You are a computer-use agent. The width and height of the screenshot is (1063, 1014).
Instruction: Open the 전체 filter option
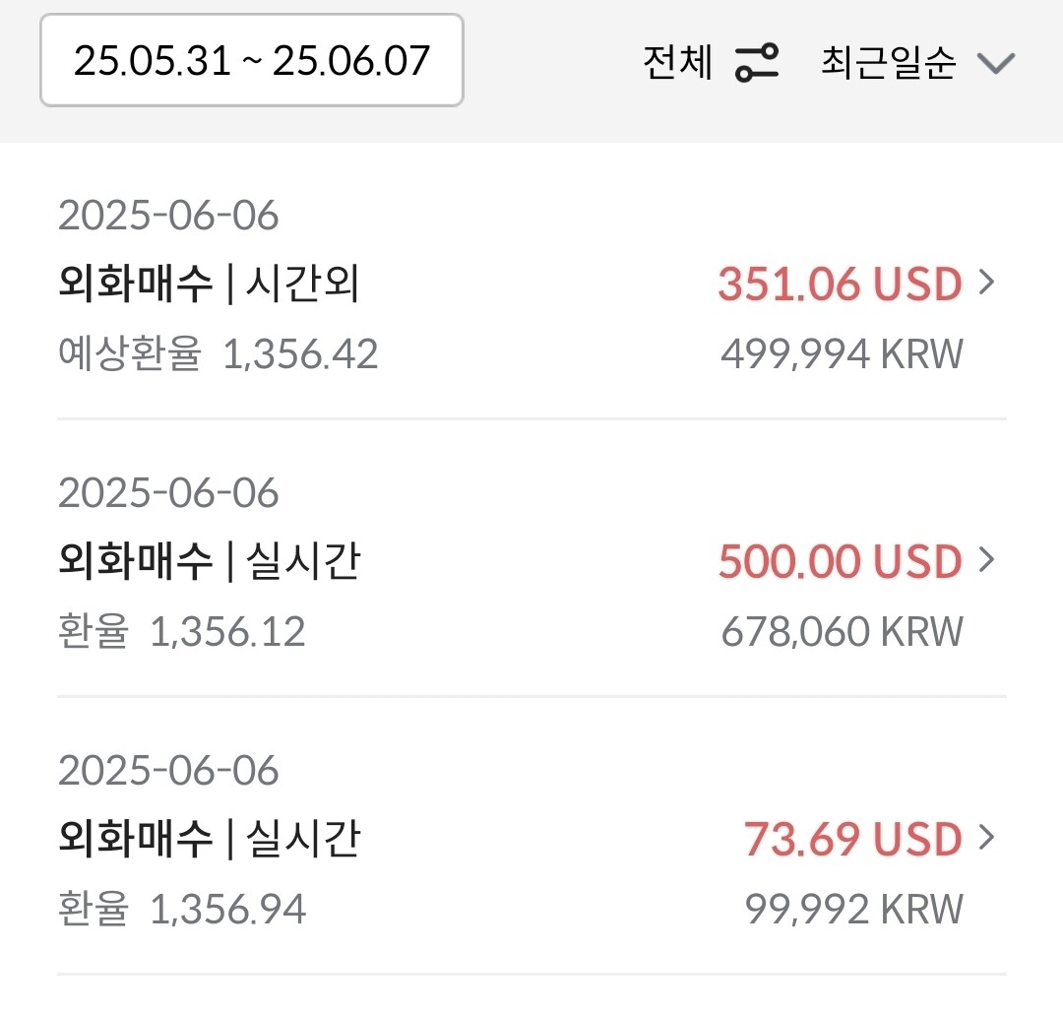[x=677, y=63]
